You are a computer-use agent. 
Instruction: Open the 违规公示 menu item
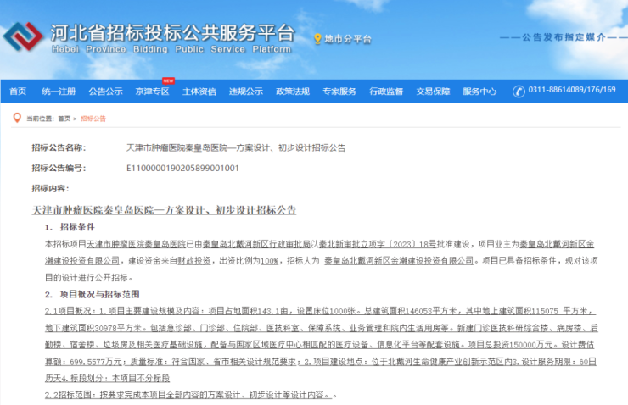tap(246, 92)
